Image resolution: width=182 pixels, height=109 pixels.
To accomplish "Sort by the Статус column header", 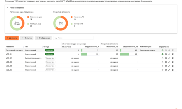I will (46, 47).
